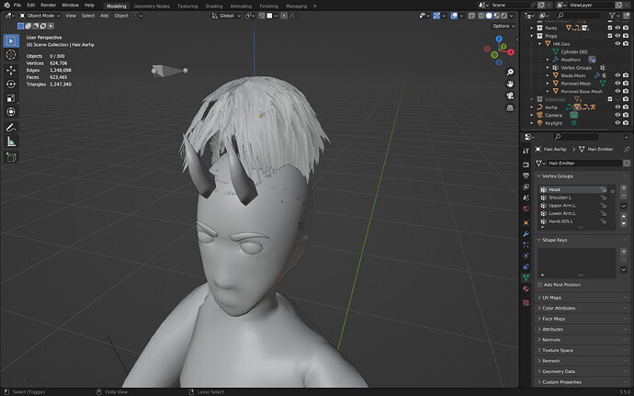The width and height of the screenshot is (634, 396).
Task: Choose the Rotate tool
Action: click(x=11, y=85)
